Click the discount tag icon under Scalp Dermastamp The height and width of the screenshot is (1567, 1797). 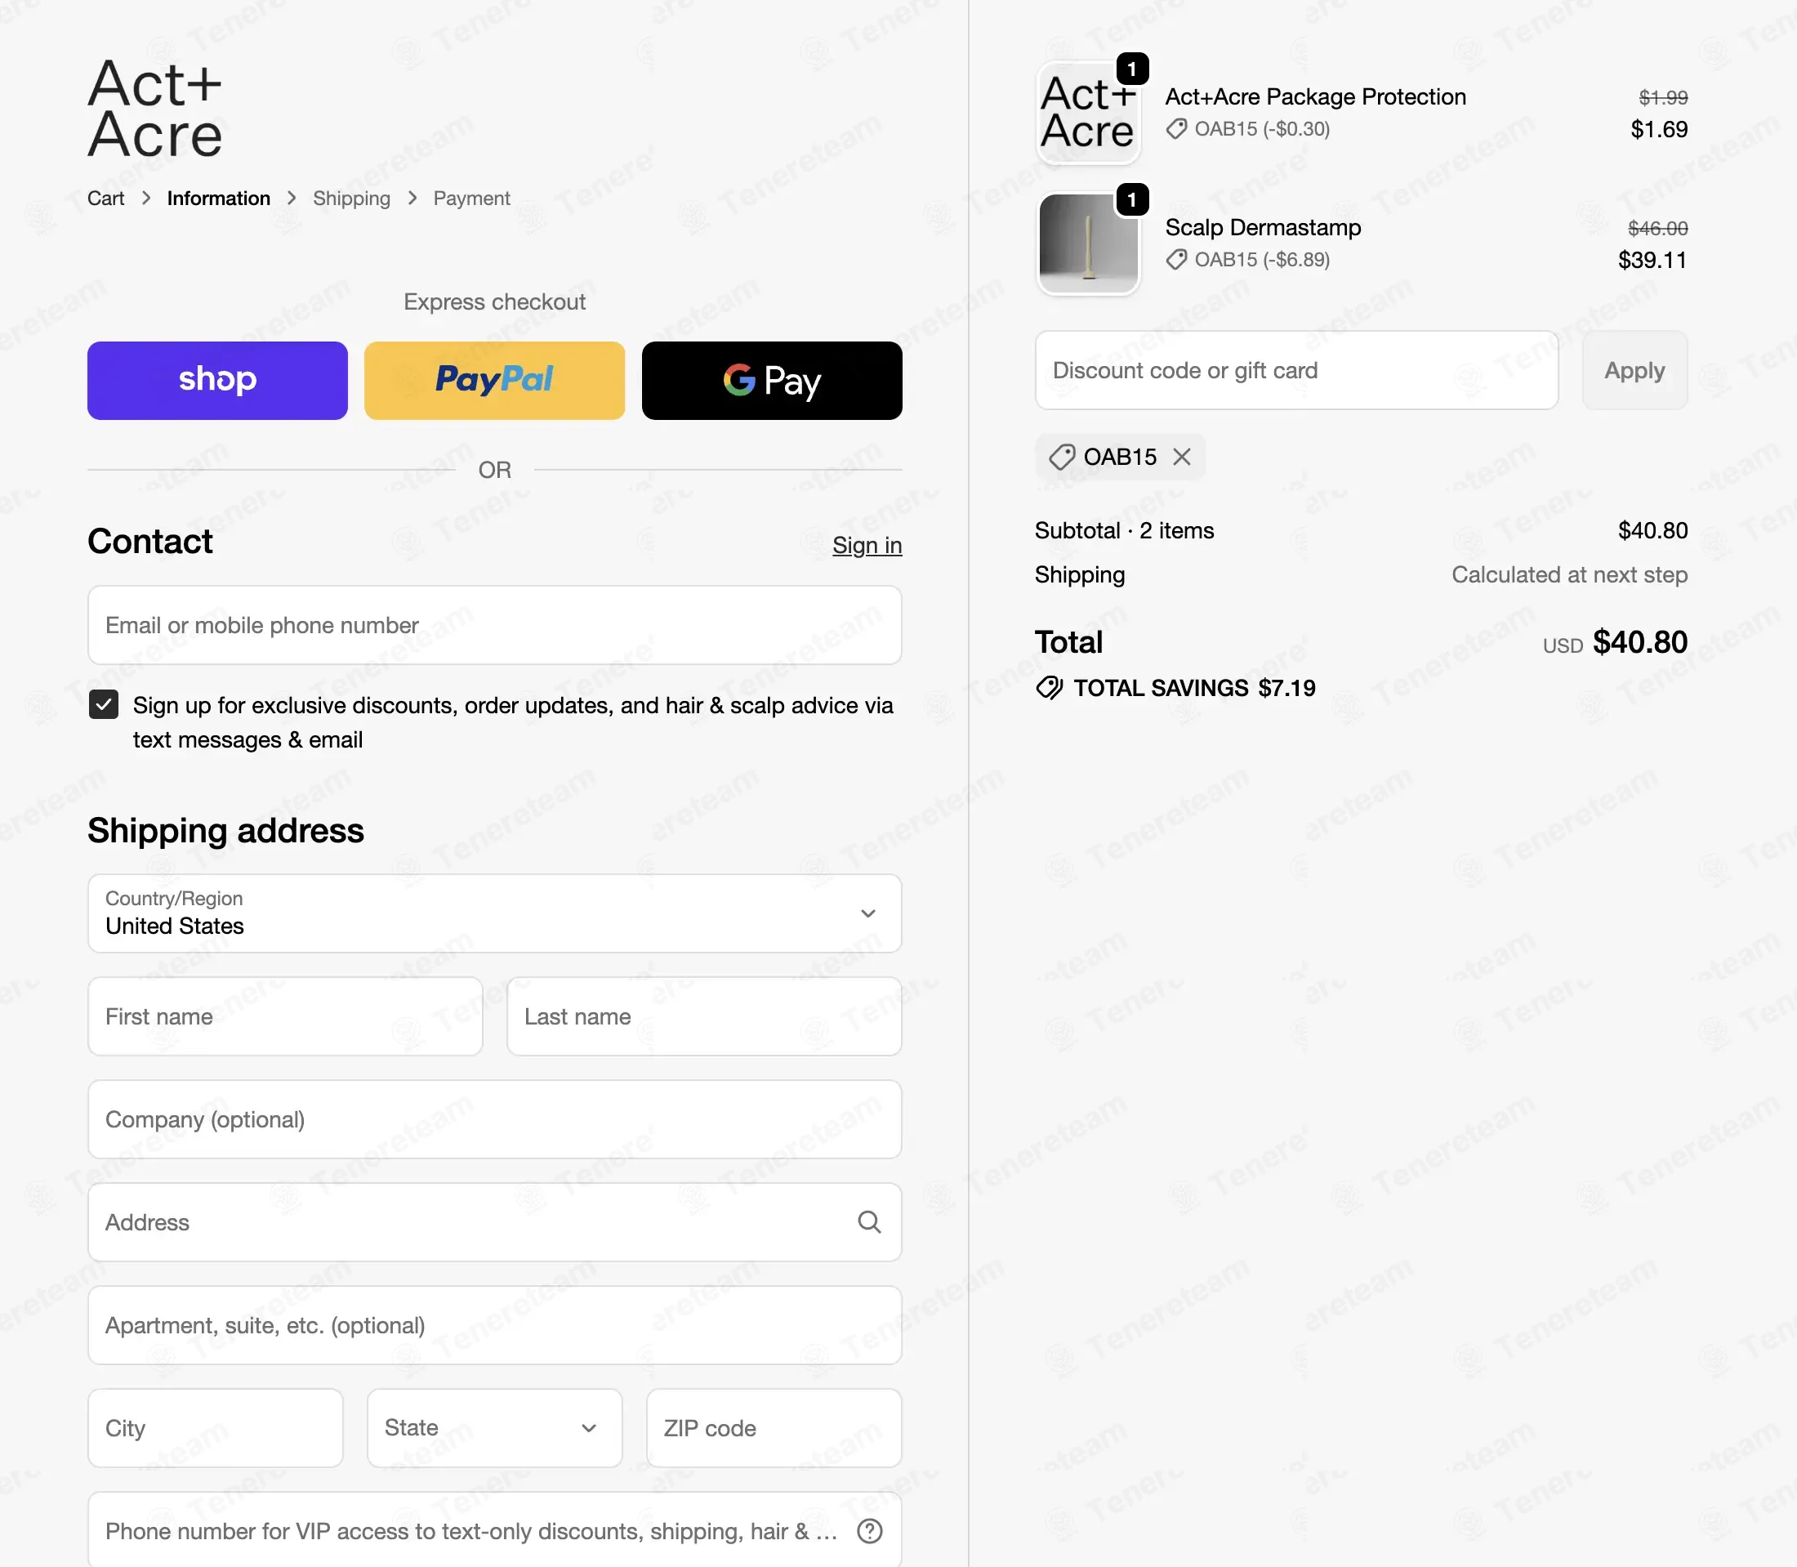pyautogui.click(x=1176, y=260)
